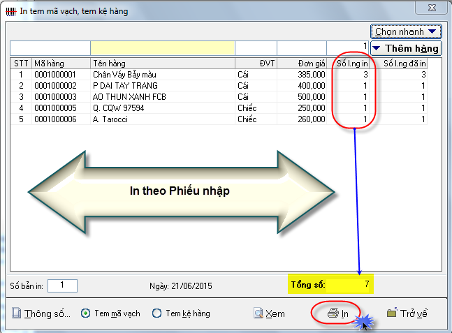Click the Số l.ng in column header
Screen dimensions: 452x333
(353, 64)
